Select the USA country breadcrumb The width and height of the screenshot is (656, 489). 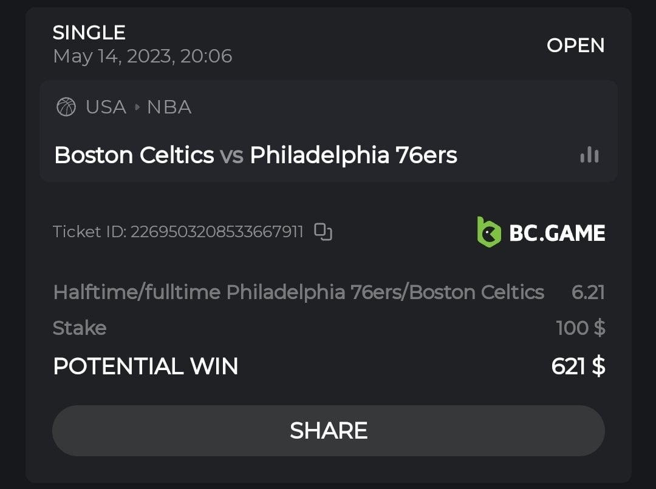pos(106,107)
